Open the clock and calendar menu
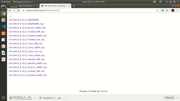This screenshot has width=180, height=101. 93,2
